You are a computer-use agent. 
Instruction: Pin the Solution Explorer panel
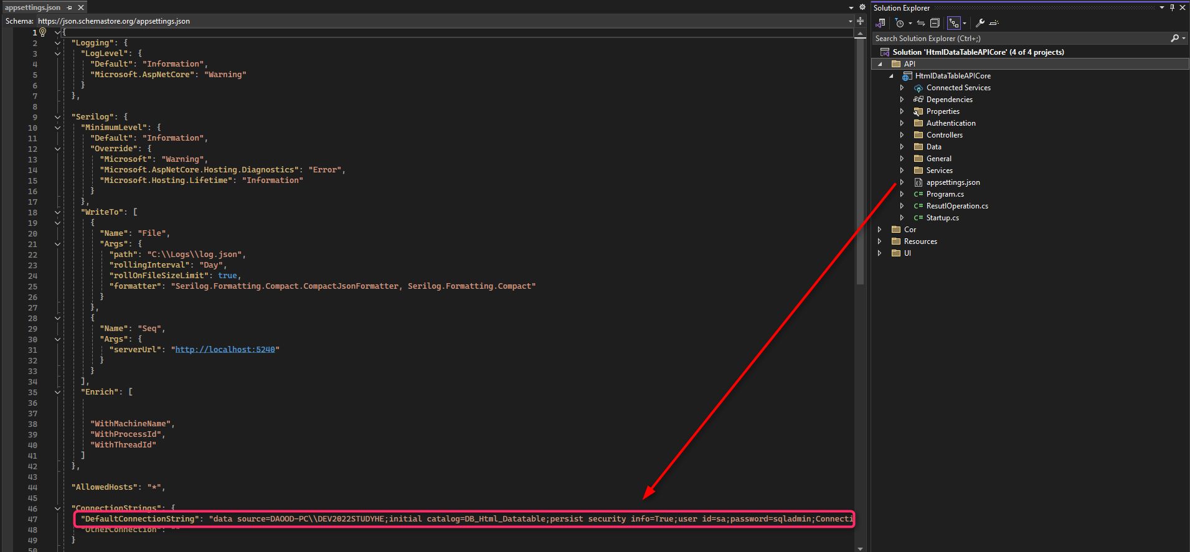pyautogui.click(x=1172, y=7)
